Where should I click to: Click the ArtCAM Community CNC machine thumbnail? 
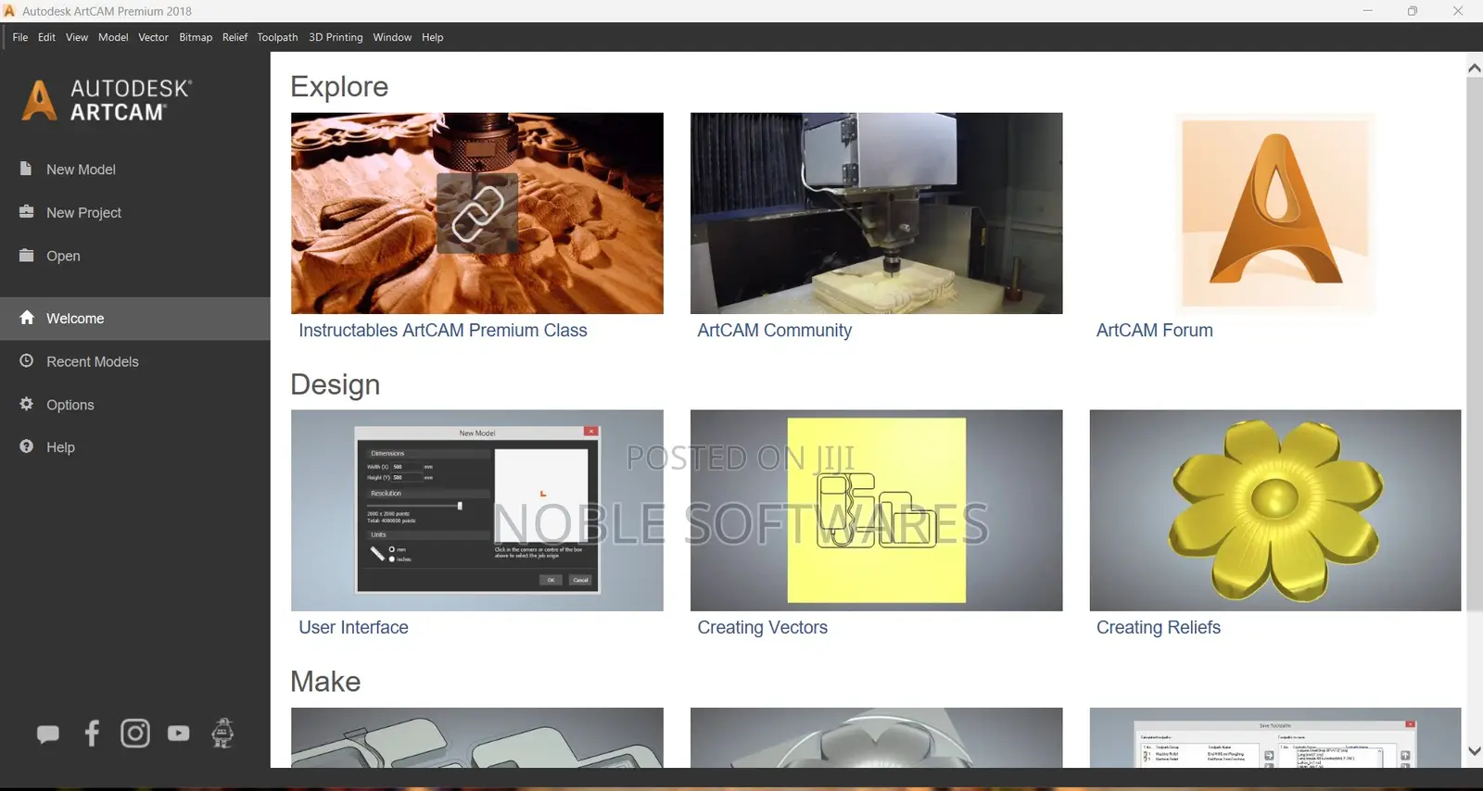point(876,213)
